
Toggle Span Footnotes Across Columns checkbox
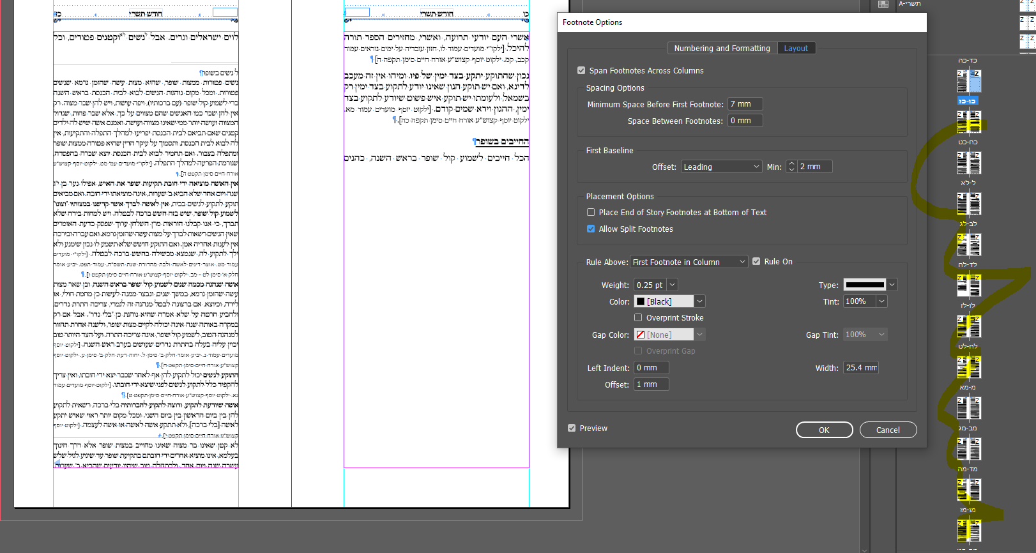click(x=581, y=71)
